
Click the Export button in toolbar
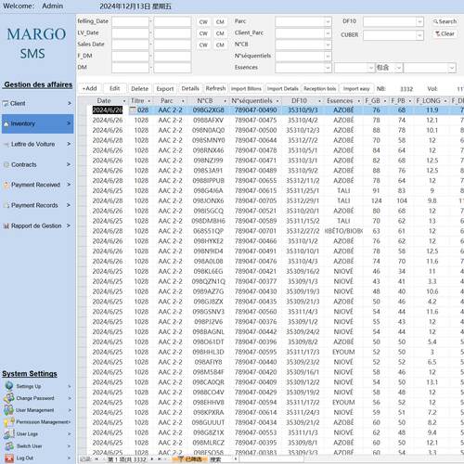165,89
